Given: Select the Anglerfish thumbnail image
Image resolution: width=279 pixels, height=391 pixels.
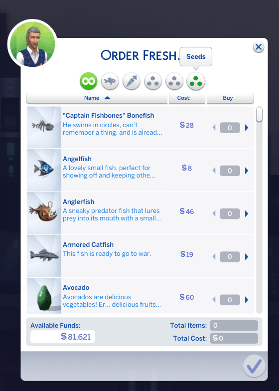Looking at the screenshot, I should [x=44, y=213].
